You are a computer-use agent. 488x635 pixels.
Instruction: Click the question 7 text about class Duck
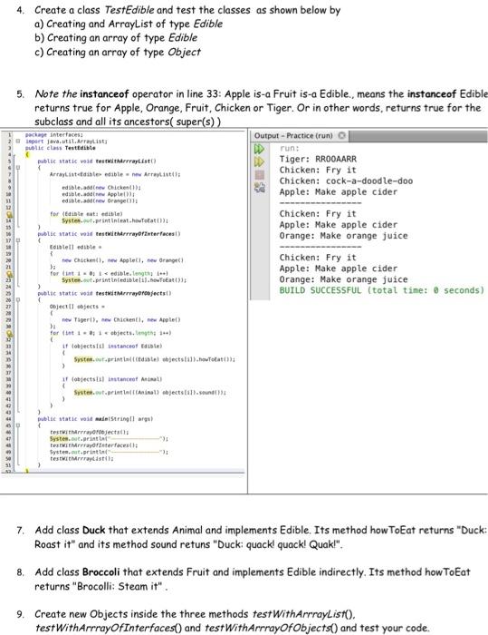pos(261,537)
